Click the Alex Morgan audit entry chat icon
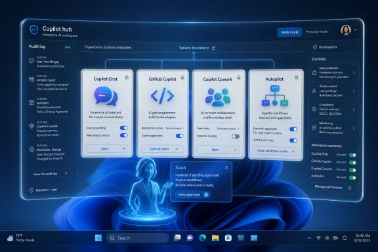378x252 pixels. coord(31,60)
